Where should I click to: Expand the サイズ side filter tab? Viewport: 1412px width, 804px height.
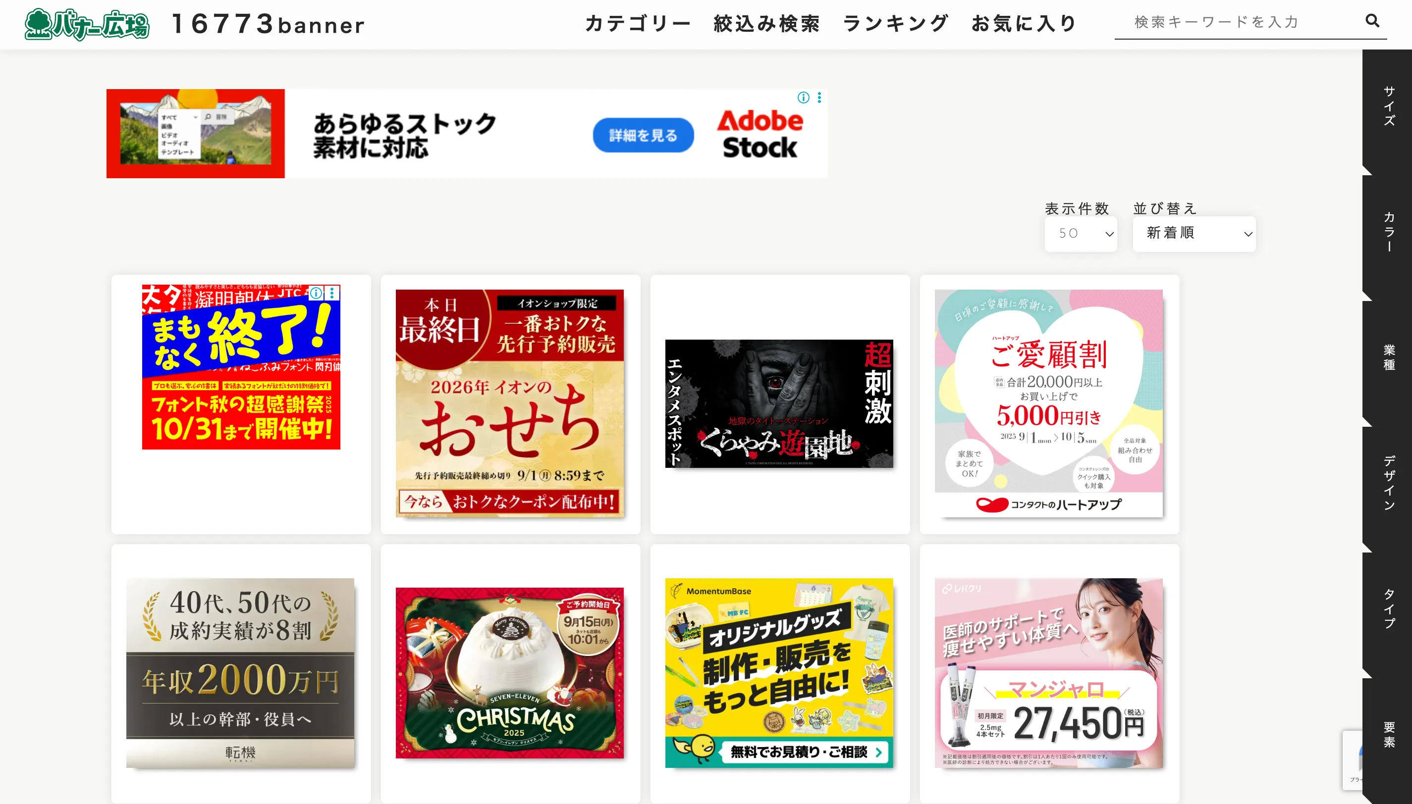[1388, 106]
